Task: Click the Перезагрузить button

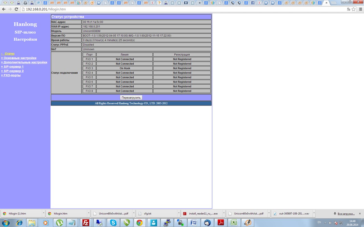Action: 131,98
